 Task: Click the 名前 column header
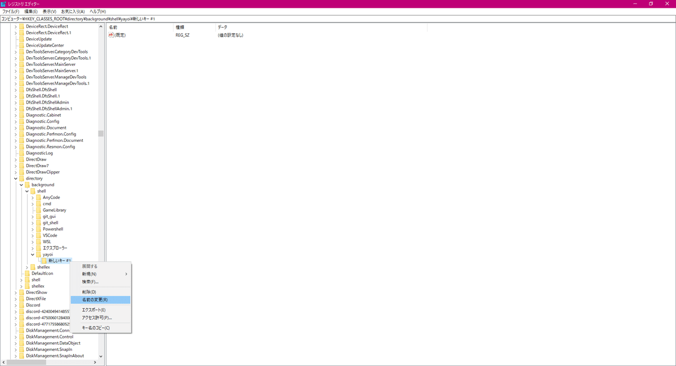pyautogui.click(x=140, y=27)
